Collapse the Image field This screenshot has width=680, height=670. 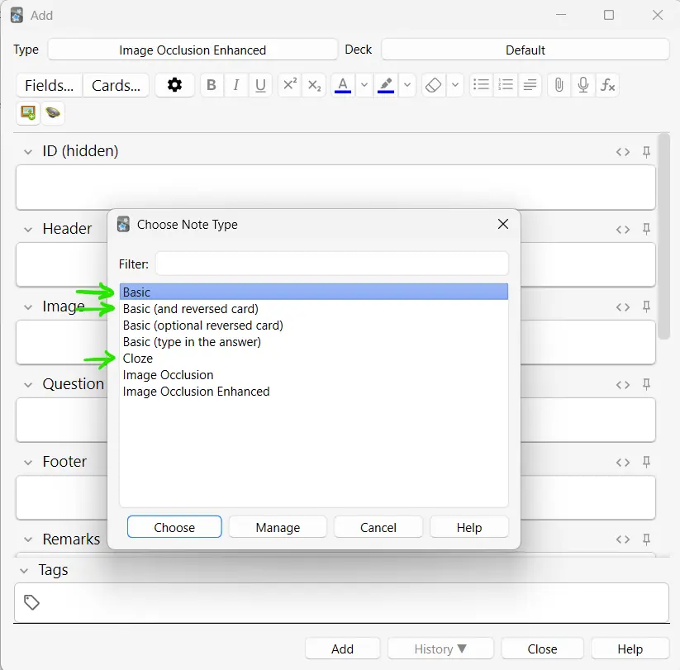(x=28, y=307)
